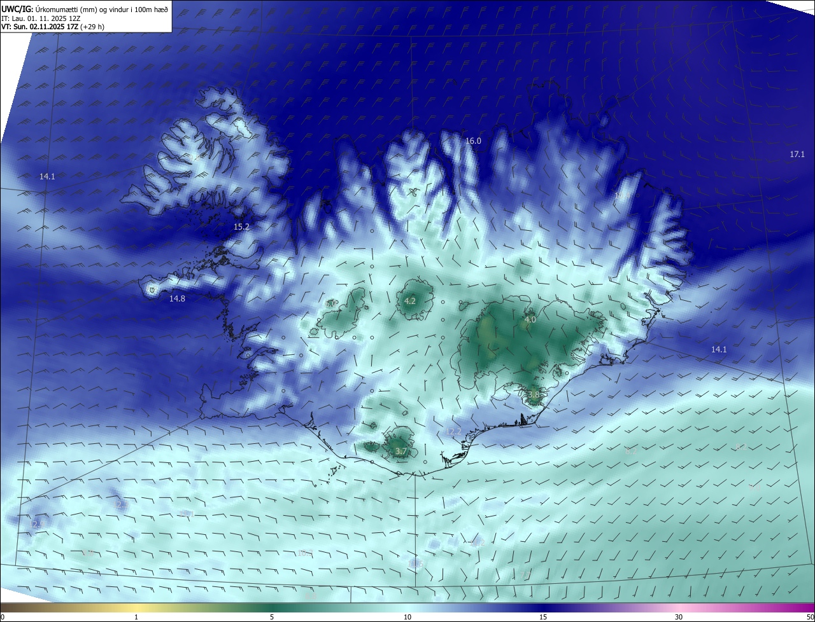Click the 14.1 value southeast of Iceland
The height and width of the screenshot is (622, 815).
coord(719,350)
